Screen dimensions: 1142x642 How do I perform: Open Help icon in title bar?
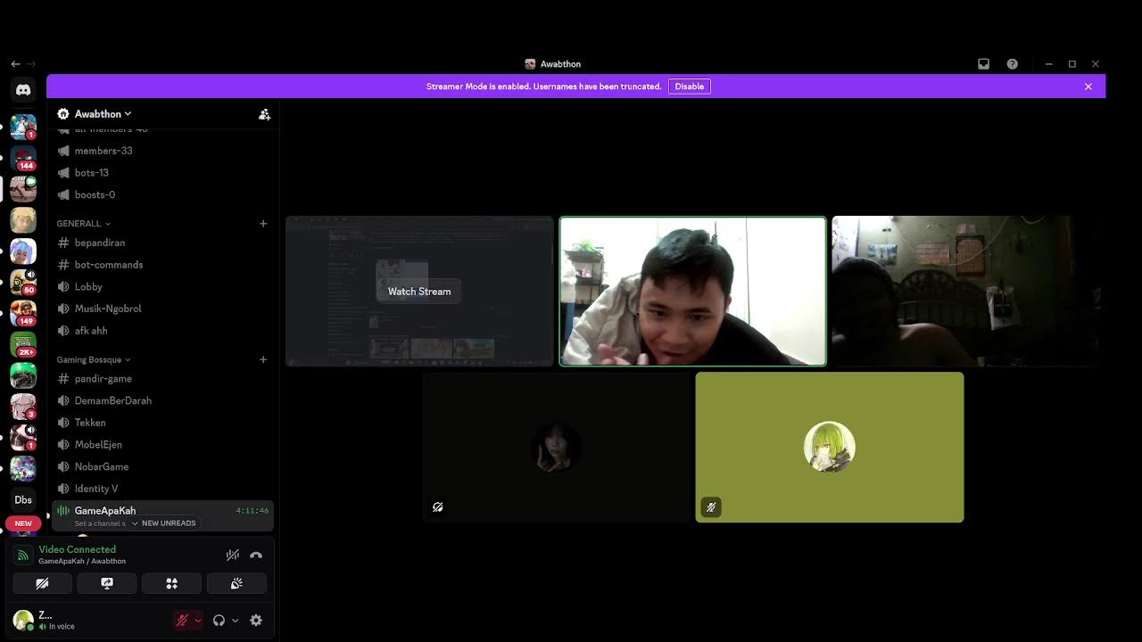point(1012,64)
